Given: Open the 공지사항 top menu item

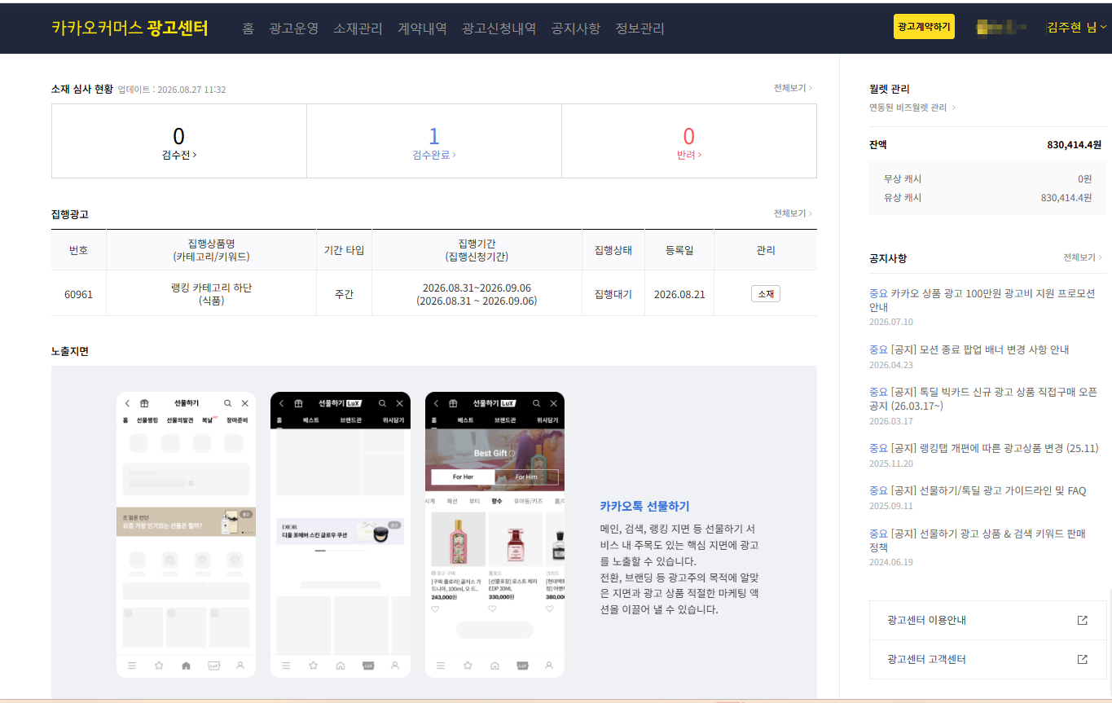Looking at the screenshot, I should tap(576, 29).
